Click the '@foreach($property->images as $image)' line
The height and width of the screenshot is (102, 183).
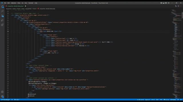click(x=43, y=83)
